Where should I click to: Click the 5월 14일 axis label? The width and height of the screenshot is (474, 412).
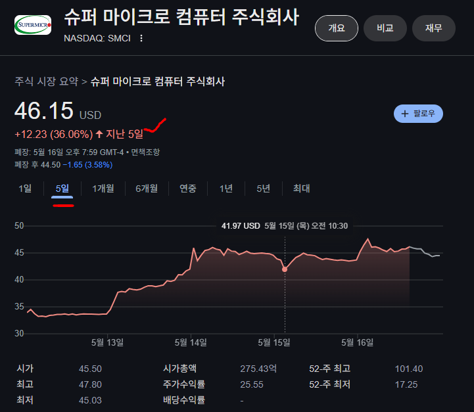[191, 342]
